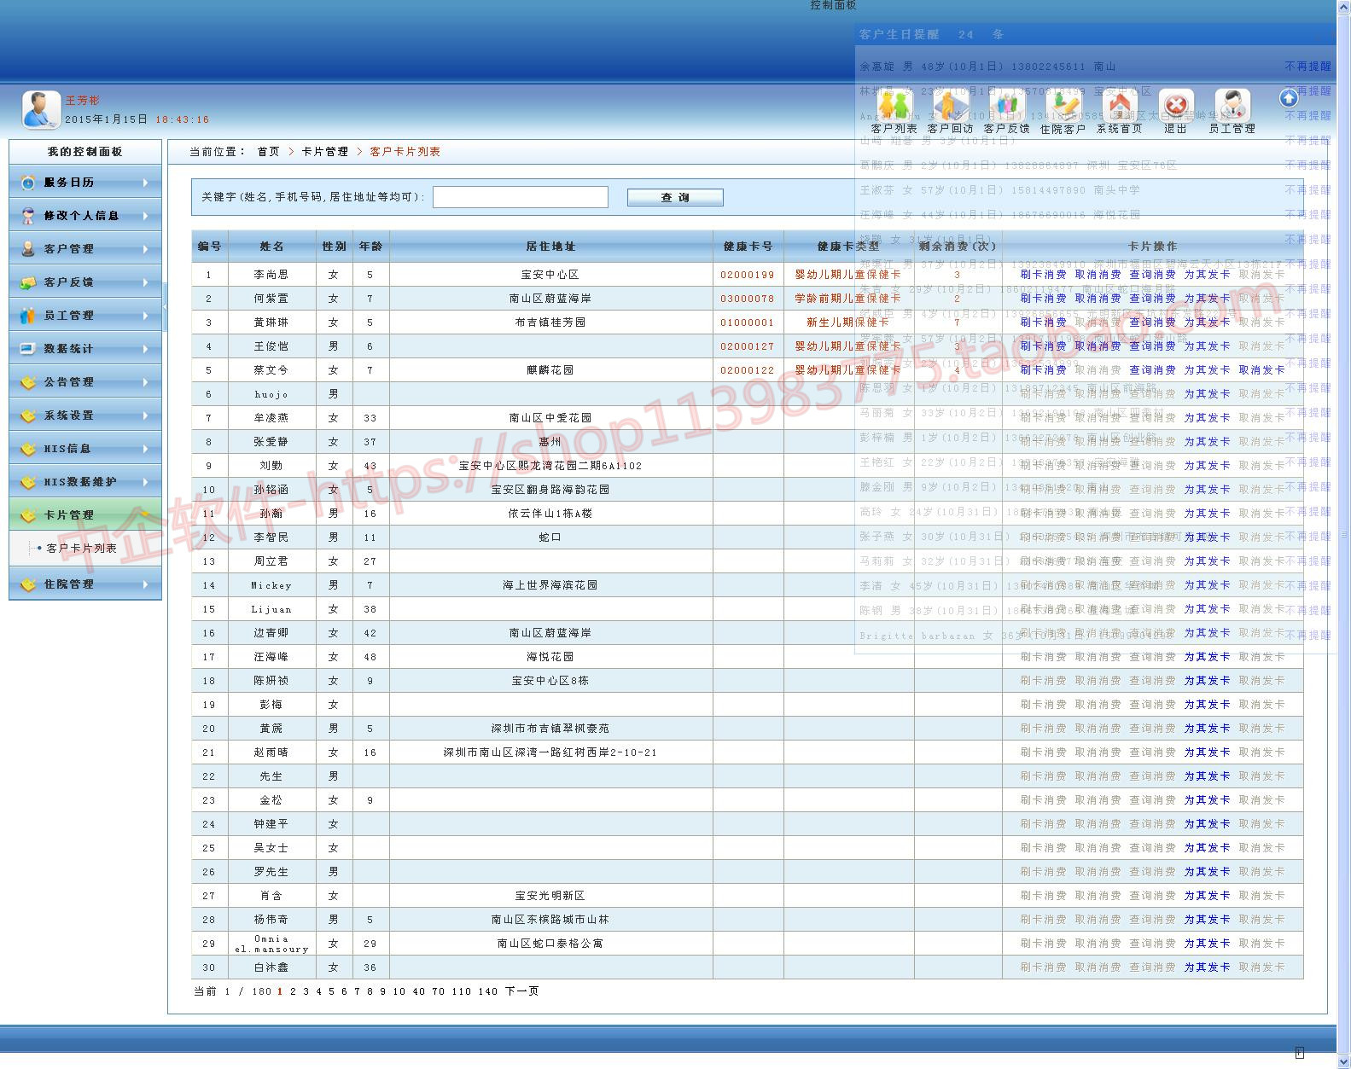
Task: Click the icon beside 客户反馈 in sidebar
Action: [x=28, y=282]
